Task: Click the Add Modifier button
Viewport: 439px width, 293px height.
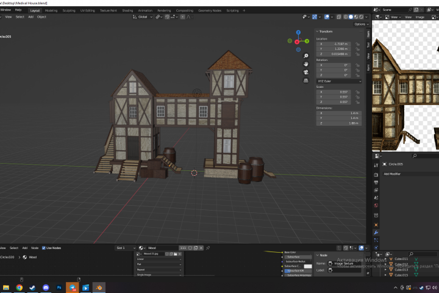Action: point(411,174)
